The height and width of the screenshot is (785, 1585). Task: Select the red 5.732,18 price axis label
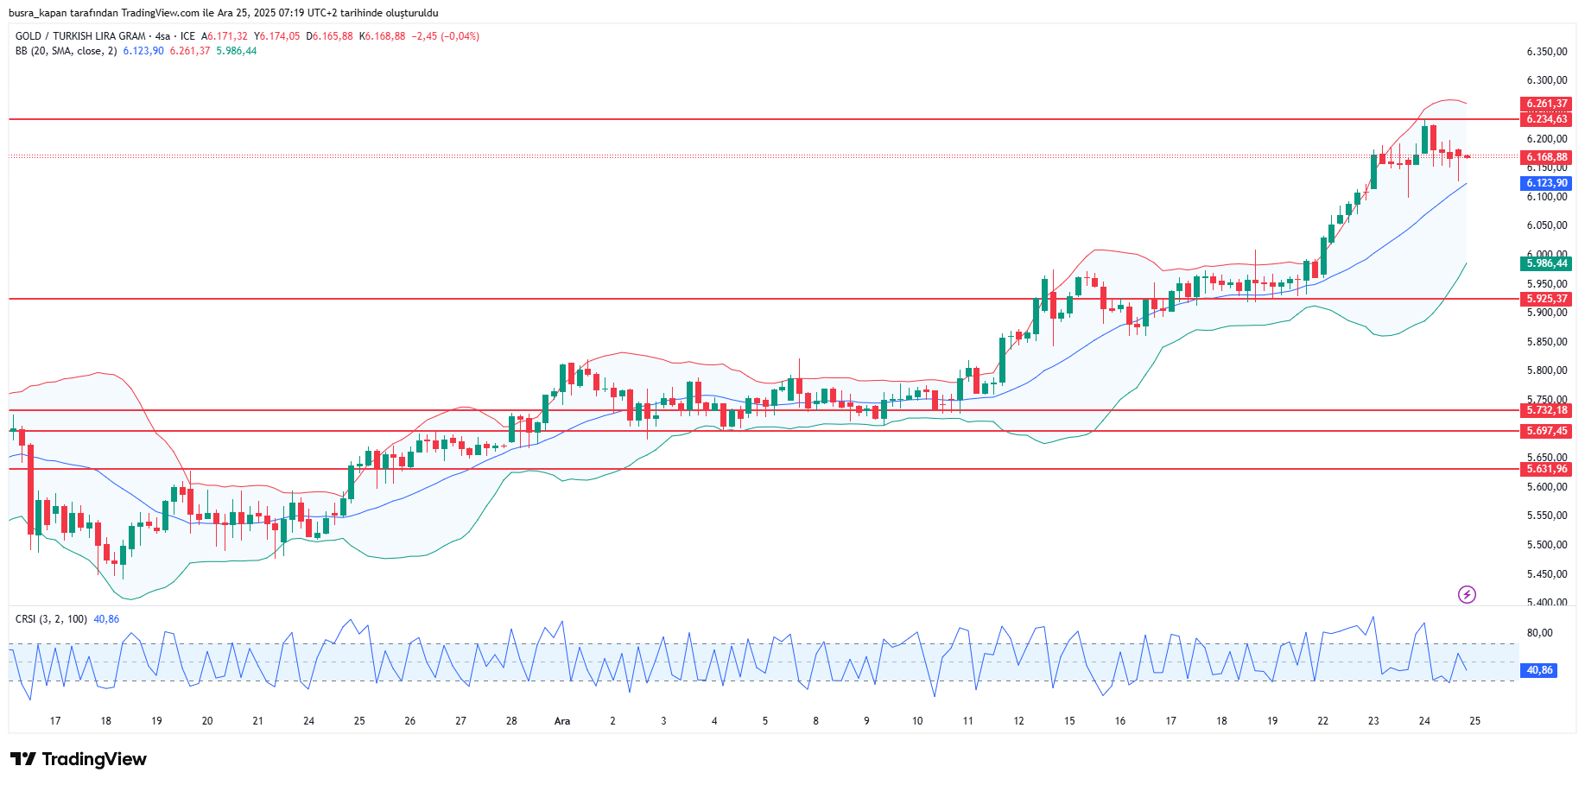tap(1545, 410)
